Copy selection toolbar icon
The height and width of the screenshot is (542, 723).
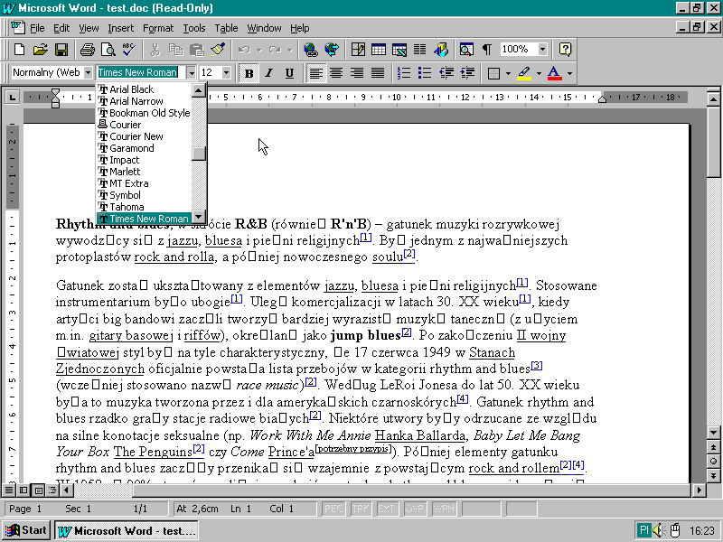pos(175,50)
